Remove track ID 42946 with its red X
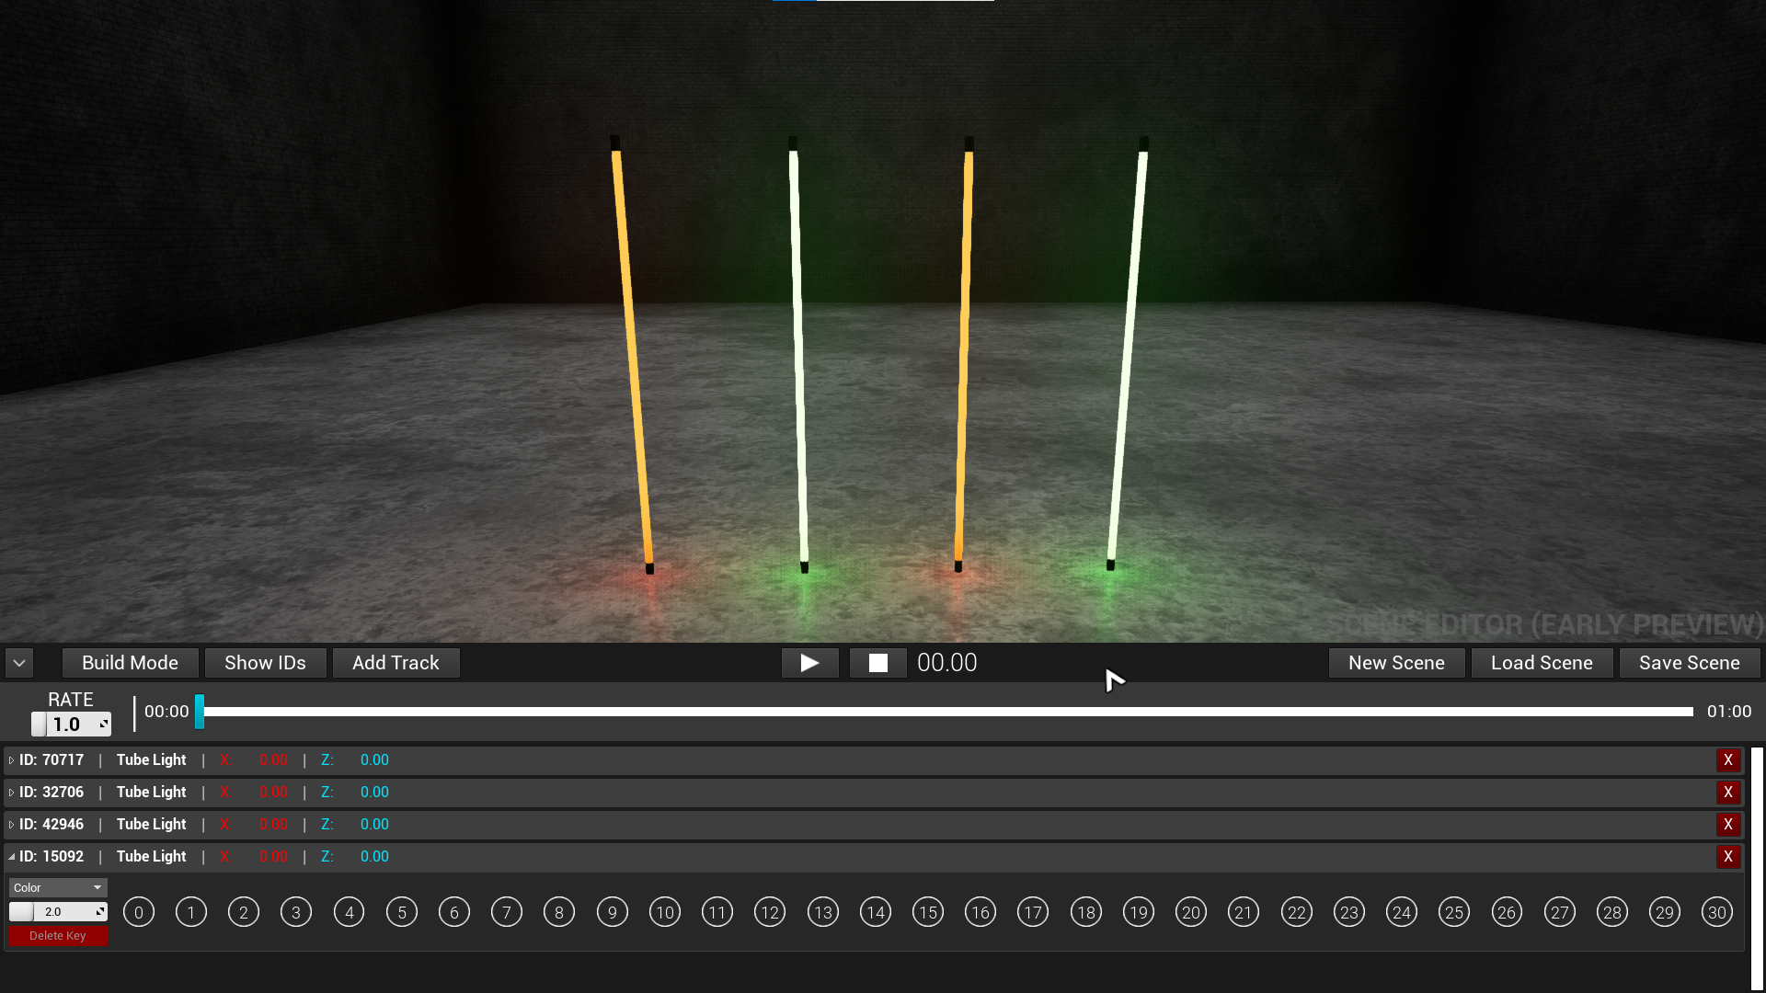Viewport: 1766px width, 993px height. point(1727,825)
